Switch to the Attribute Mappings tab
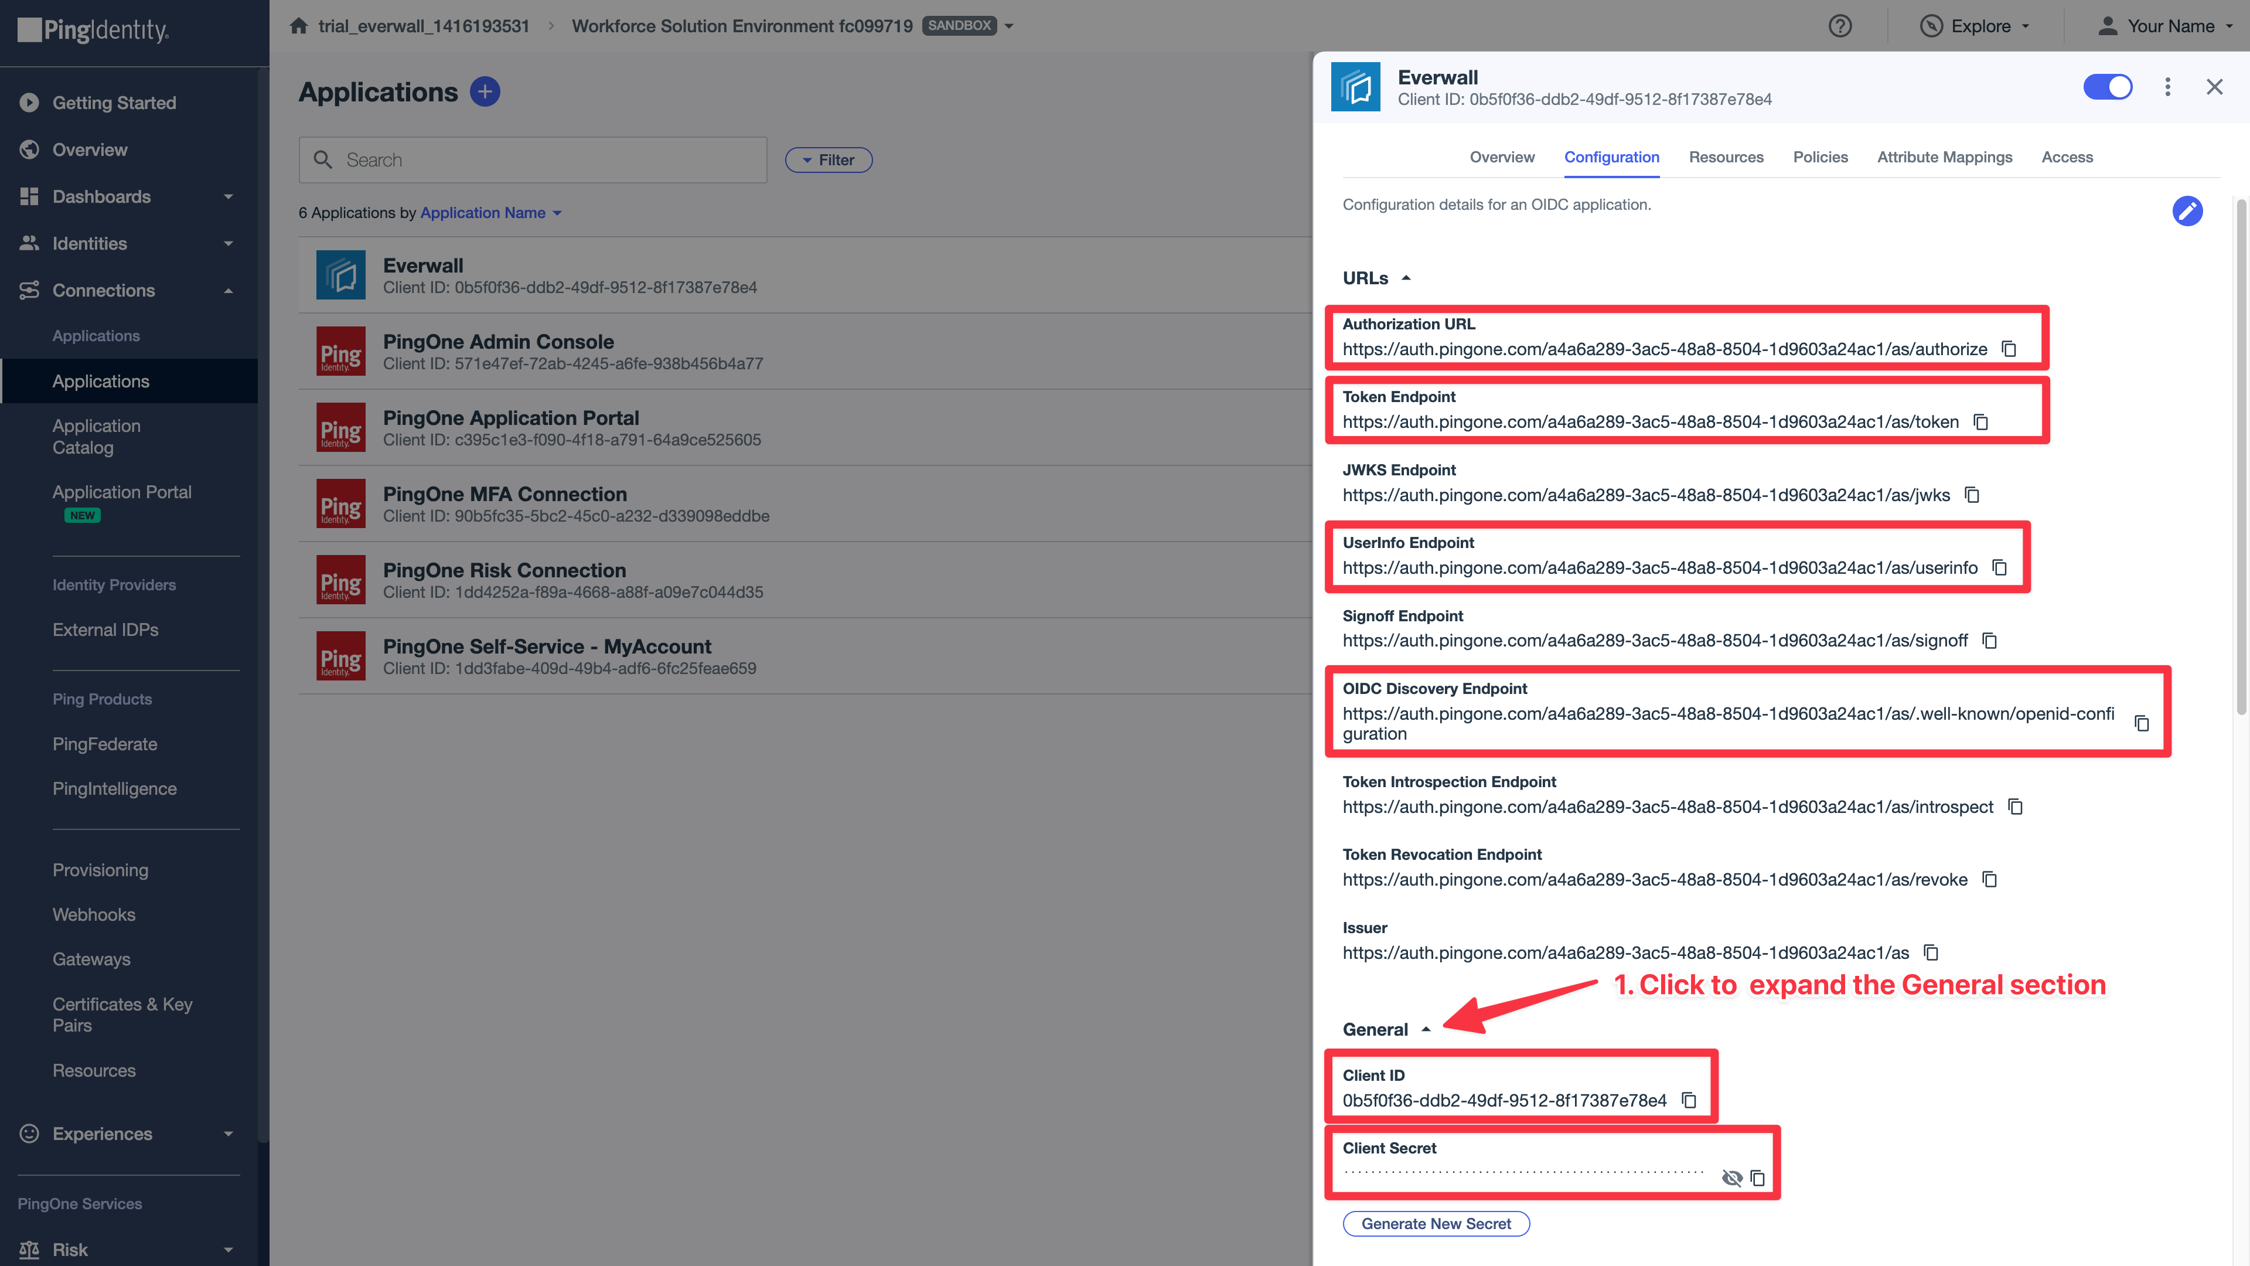 1944,157
